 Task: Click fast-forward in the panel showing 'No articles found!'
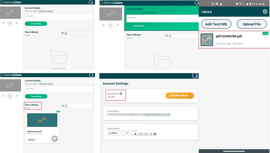tap(17, 23)
